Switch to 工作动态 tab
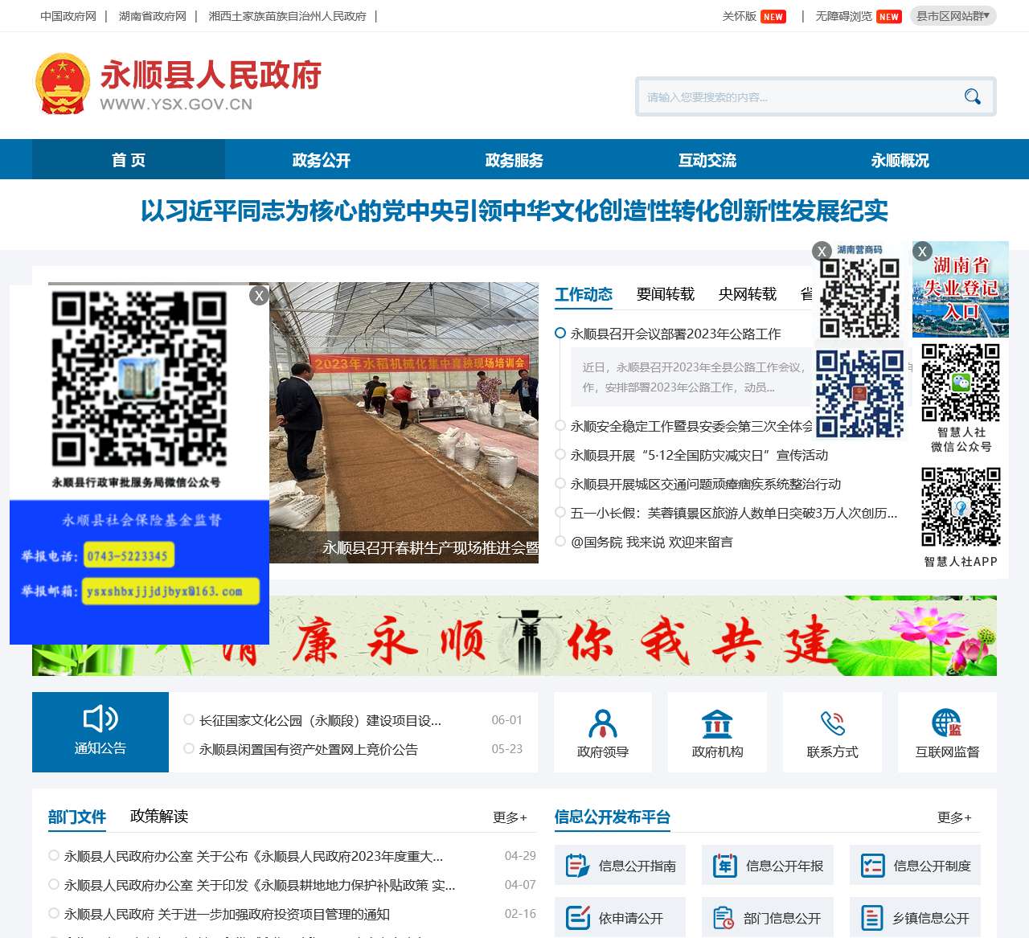 (584, 294)
